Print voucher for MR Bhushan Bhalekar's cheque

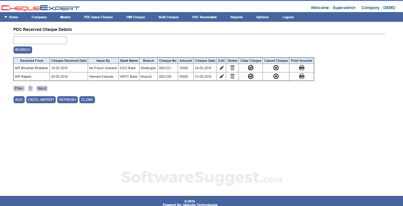[x=301, y=68]
